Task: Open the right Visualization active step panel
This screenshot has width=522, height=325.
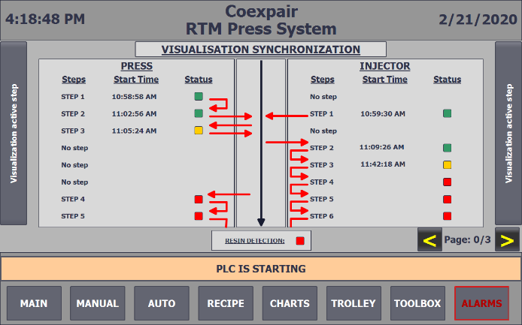Action: click(x=508, y=134)
